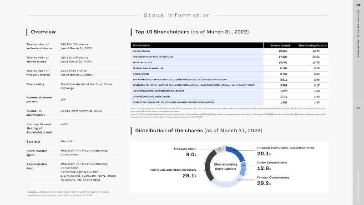364x205 pixels.
Task: Click the Overview section heading
Action: 43,32
